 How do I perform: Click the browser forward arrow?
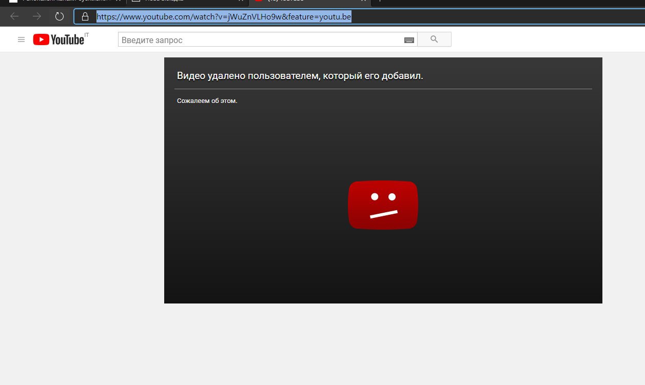point(37,16)
